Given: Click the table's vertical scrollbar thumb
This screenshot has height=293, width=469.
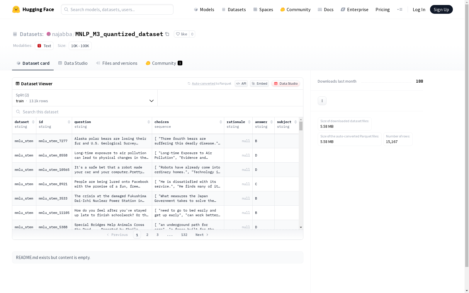Looking at the screenshot, I should (301, 126).
